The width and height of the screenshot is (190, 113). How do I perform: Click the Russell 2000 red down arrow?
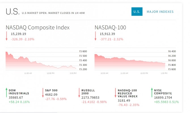coord(79,93)
